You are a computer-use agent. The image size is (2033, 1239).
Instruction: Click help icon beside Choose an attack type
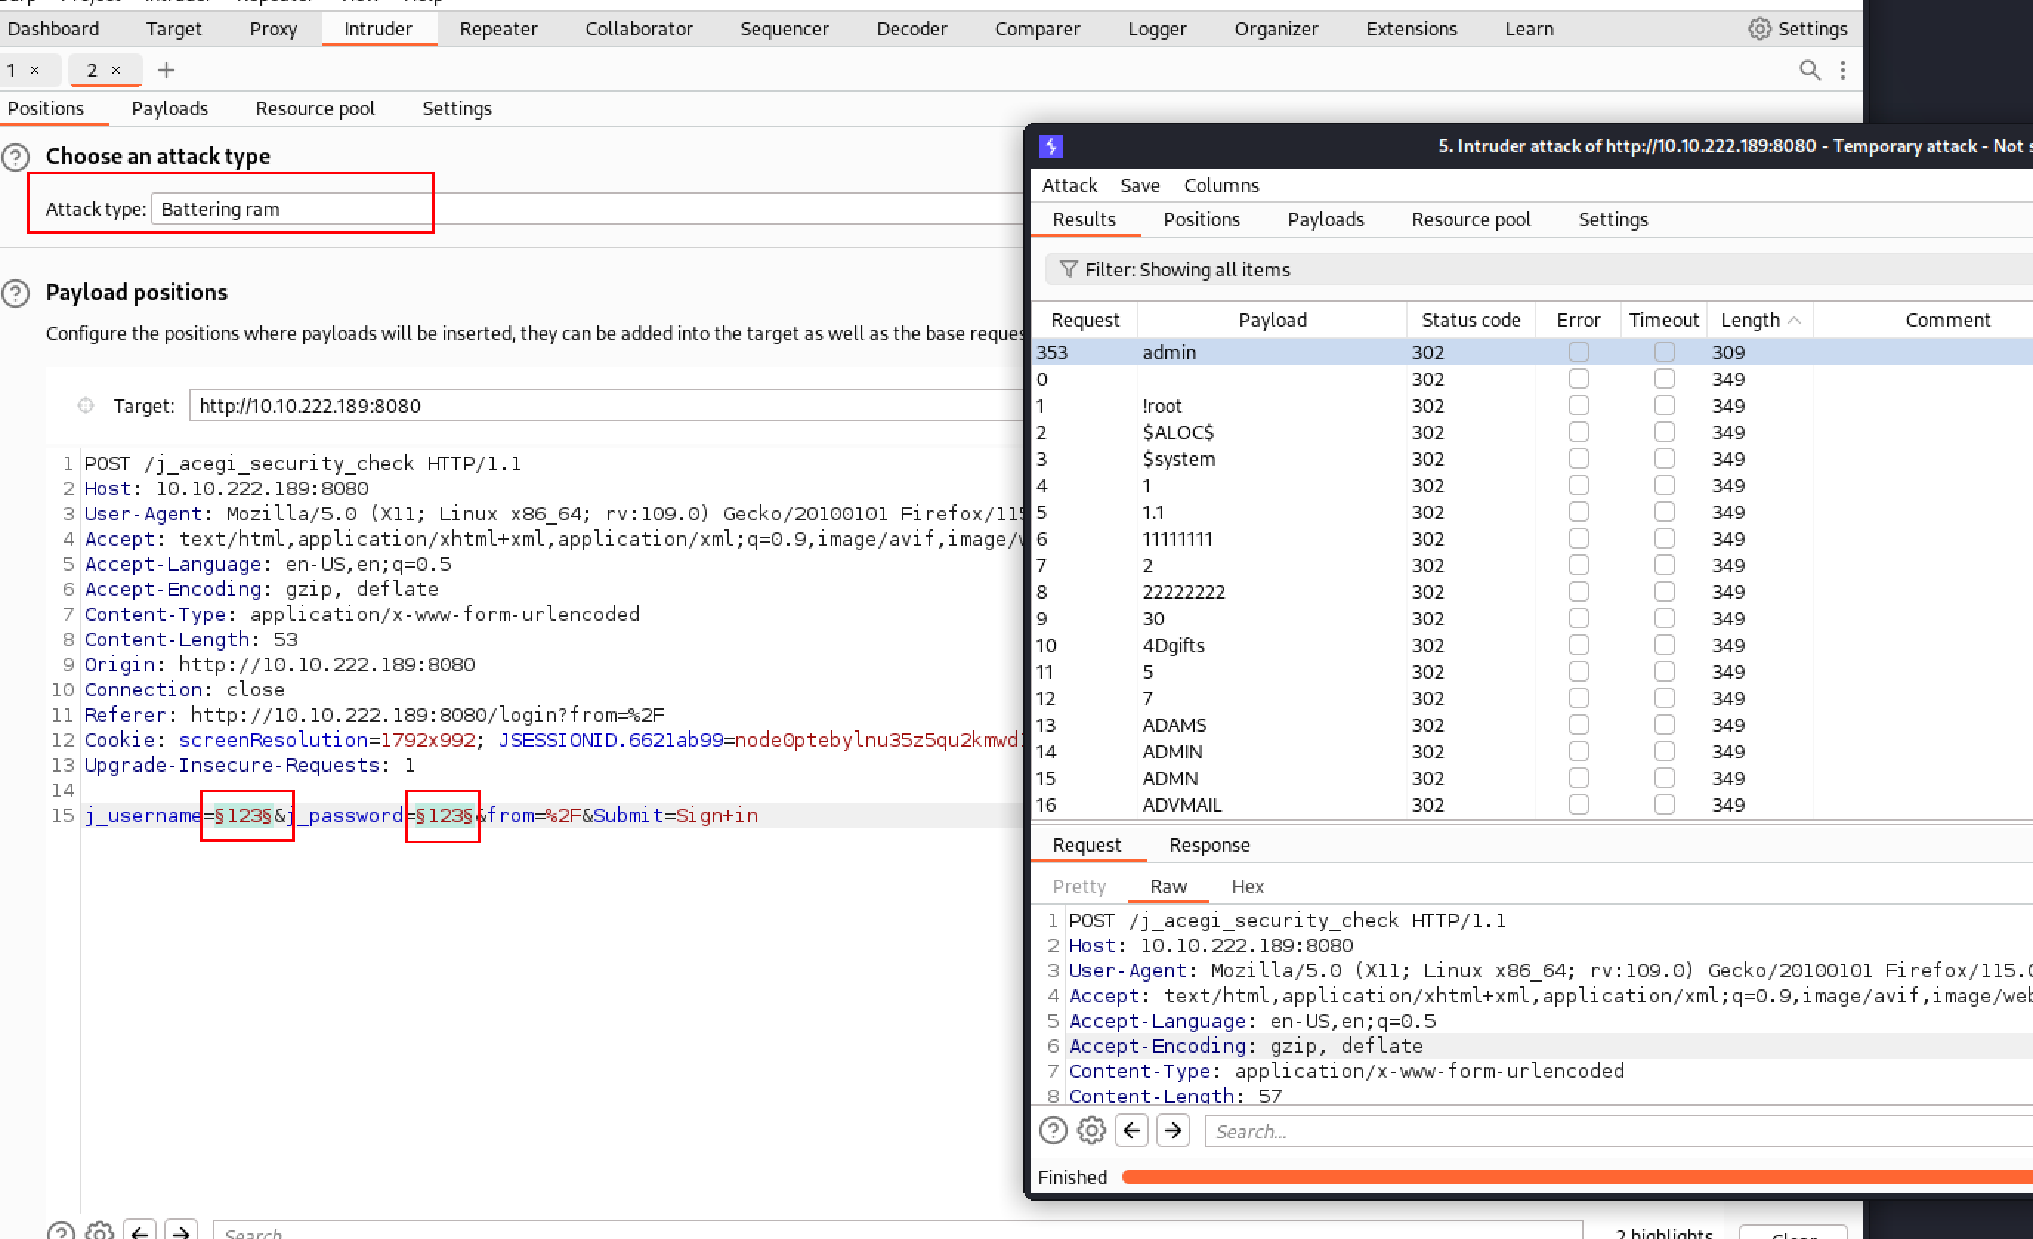pos(16,157)
